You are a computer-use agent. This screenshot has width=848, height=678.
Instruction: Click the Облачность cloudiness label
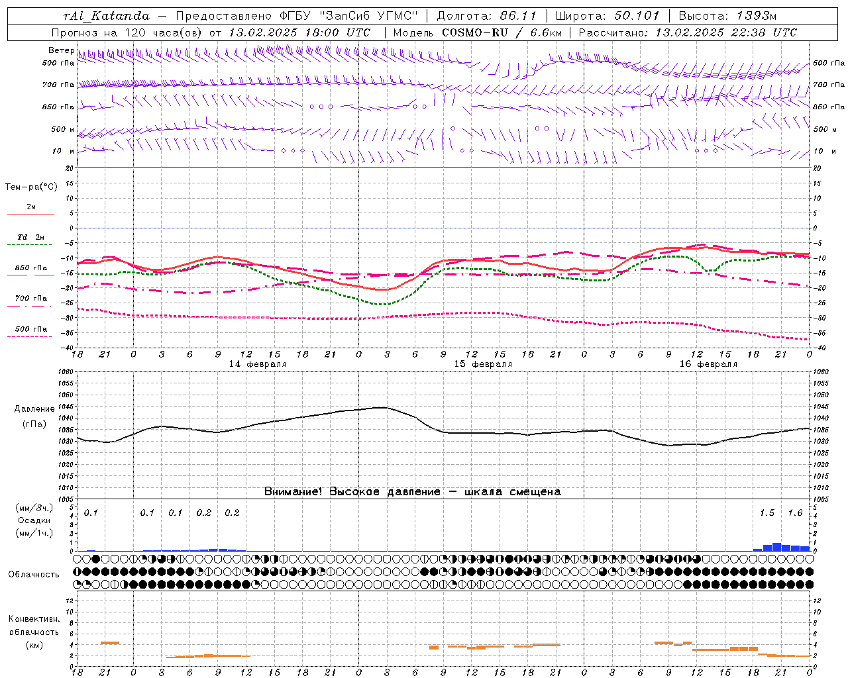34,574
